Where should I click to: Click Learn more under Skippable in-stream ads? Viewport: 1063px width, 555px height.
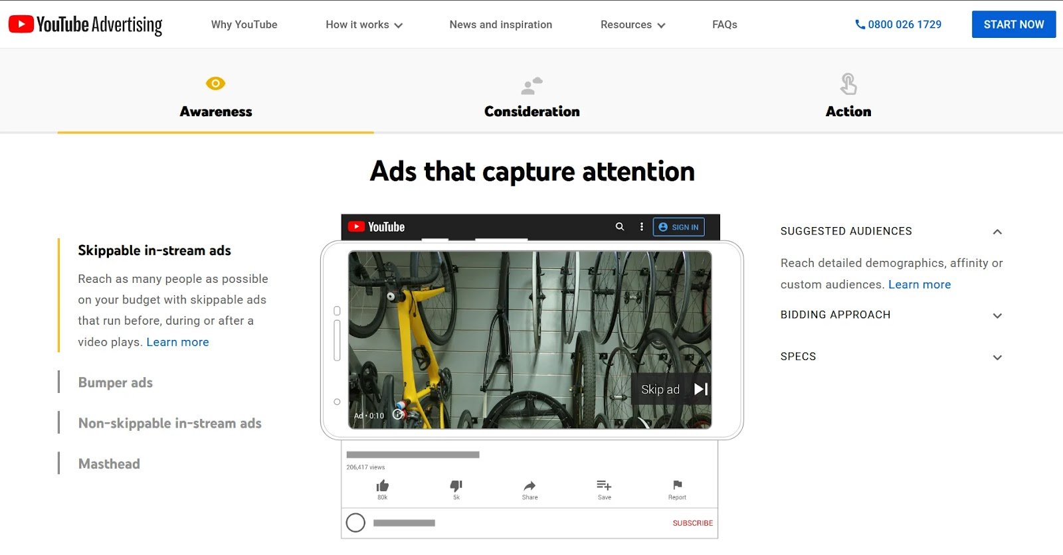(x=177, y=342)
